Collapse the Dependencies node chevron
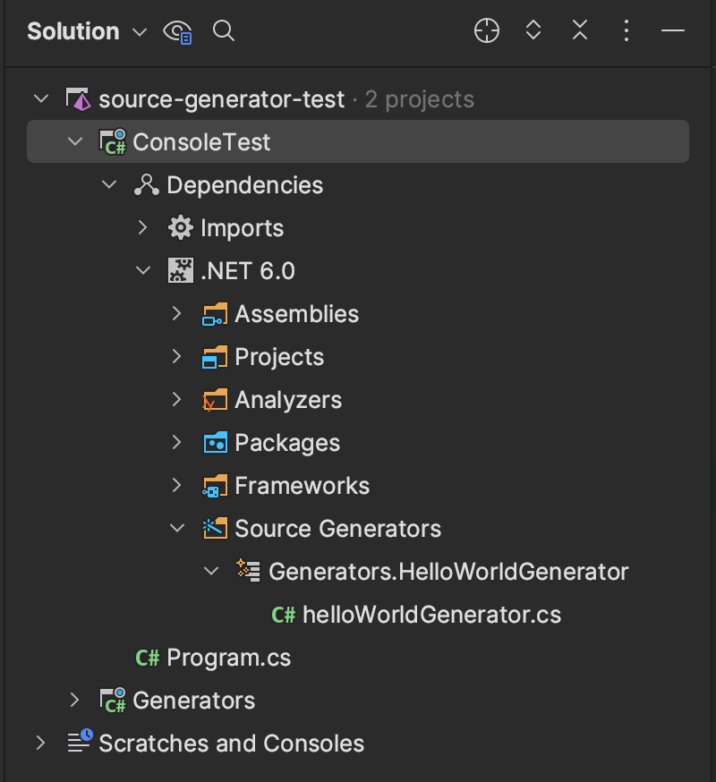The width and height of the screenshot is (716, 782). 109,185
